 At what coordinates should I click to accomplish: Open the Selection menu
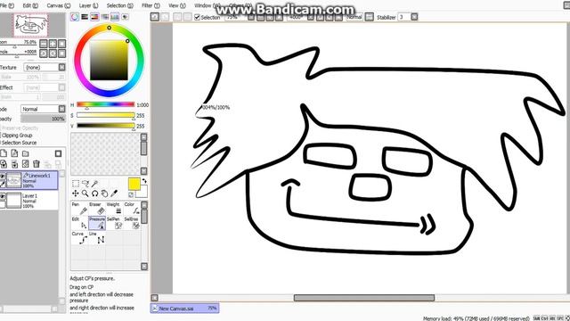(119, 5)
